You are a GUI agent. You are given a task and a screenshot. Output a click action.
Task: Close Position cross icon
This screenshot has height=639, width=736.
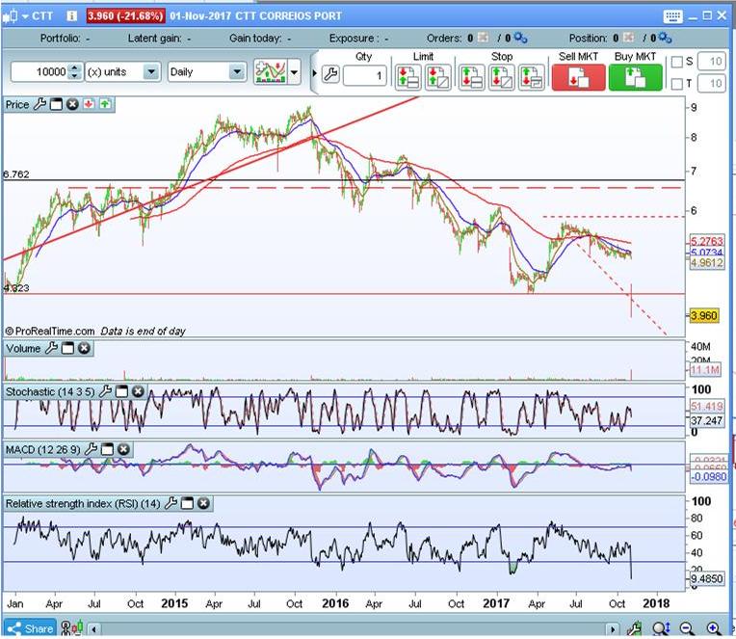[629, 38]
